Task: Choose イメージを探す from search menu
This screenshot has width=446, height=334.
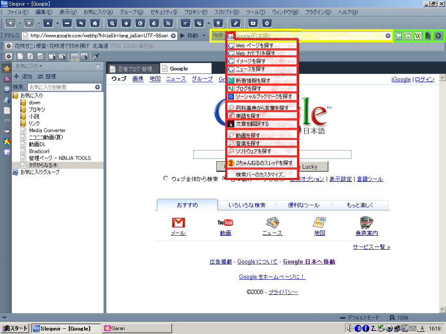Action: pos(262,61)
